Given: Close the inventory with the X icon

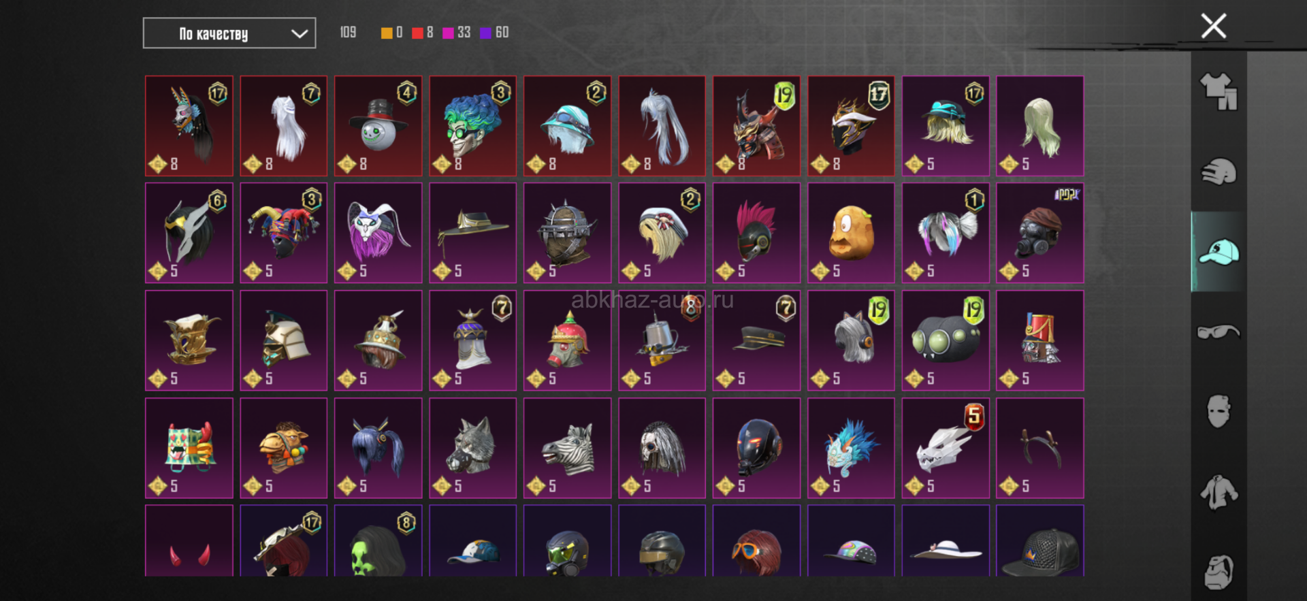Looking at the screenshot, I should click(x=1214, y=27).
